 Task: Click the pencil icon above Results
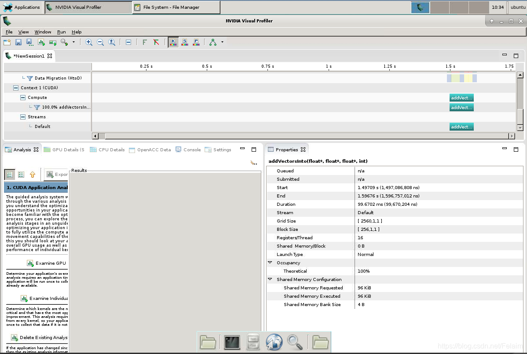click(254, 163)
